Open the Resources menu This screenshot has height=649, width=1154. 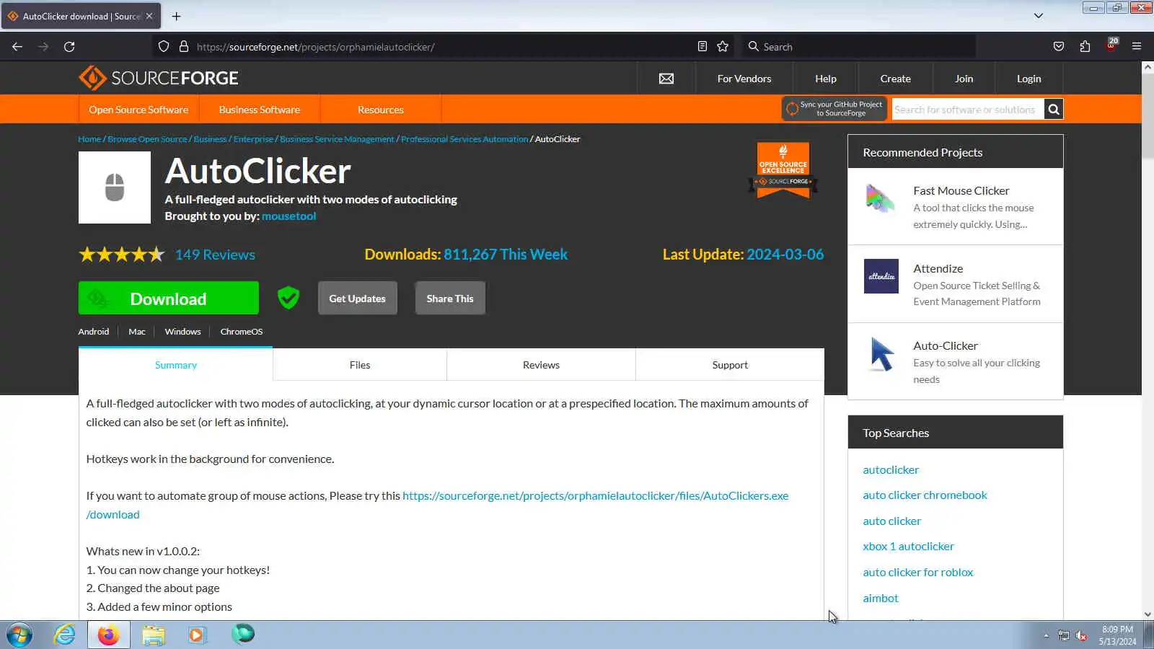pyautogui.click(x=381, y=110)
